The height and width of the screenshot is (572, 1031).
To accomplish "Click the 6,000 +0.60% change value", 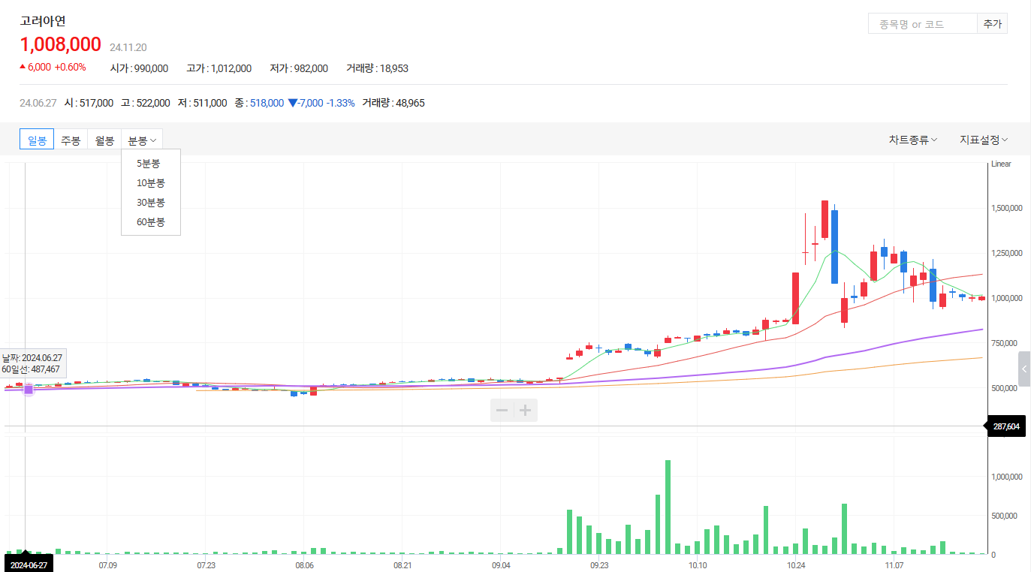I will [53, 67].
